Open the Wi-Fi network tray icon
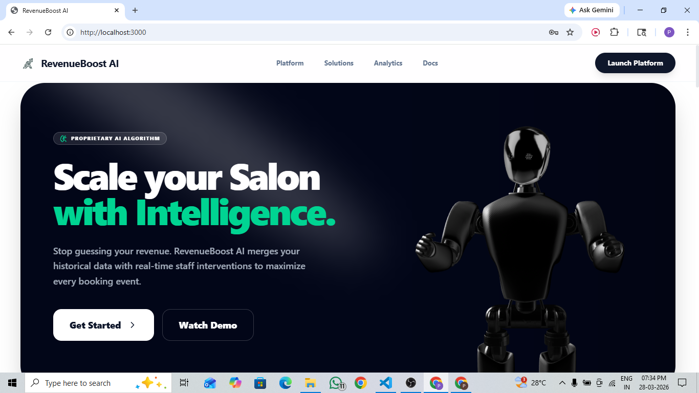Viewport: 699px width, 393px height. pos(612,383)
